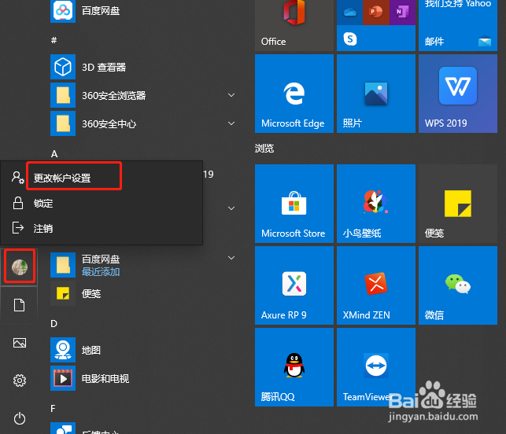506x434 pixels.
Task: Launch the Axure RP 9 tile
Action: (x=294, y=285)
